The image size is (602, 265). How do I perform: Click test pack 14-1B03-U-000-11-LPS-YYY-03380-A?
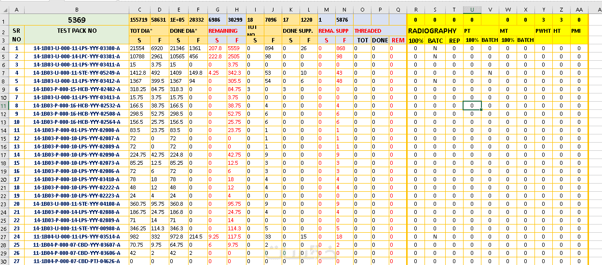click(x=76, y=48)
